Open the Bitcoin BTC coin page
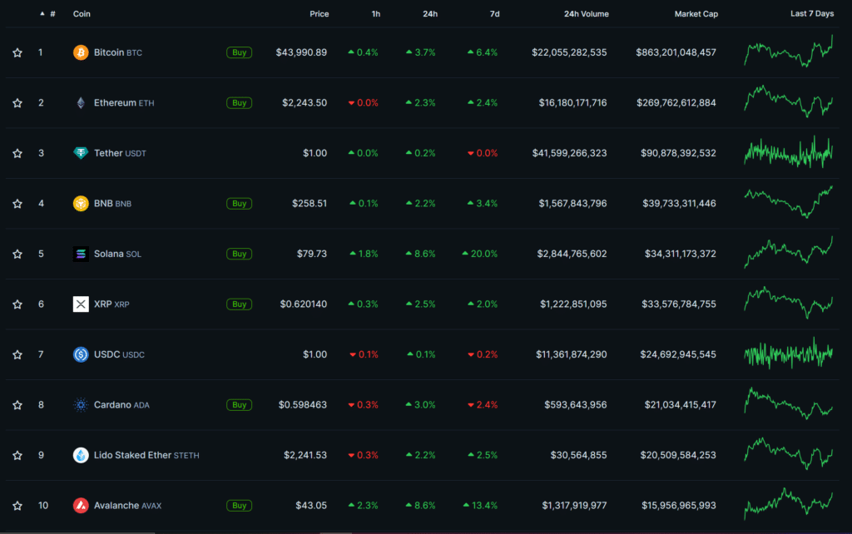The width and height of the screenshot is (852, 534). click(118, 52)
